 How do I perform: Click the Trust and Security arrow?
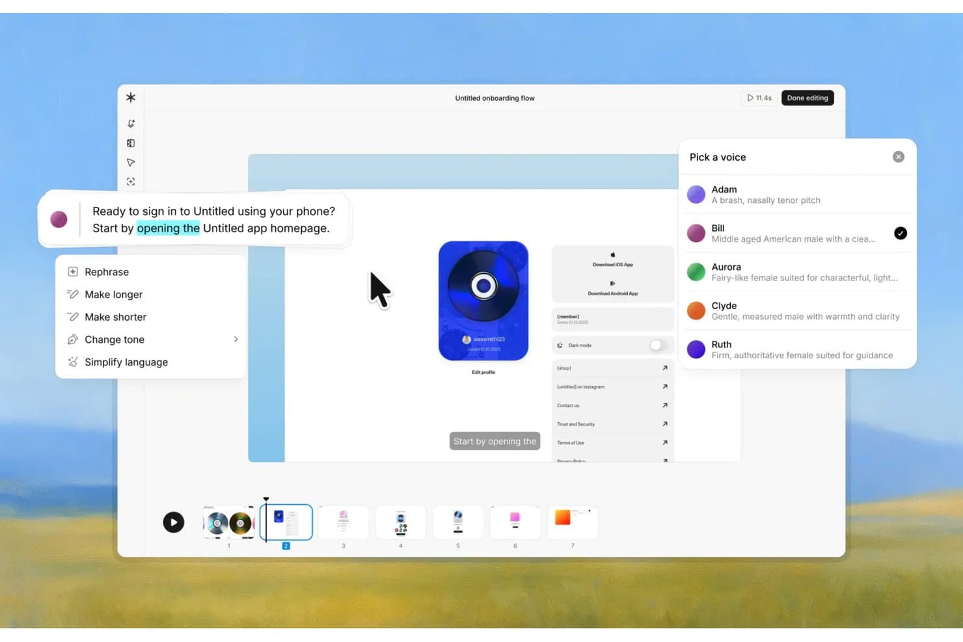pyautogui.click(x=665, y=424)
